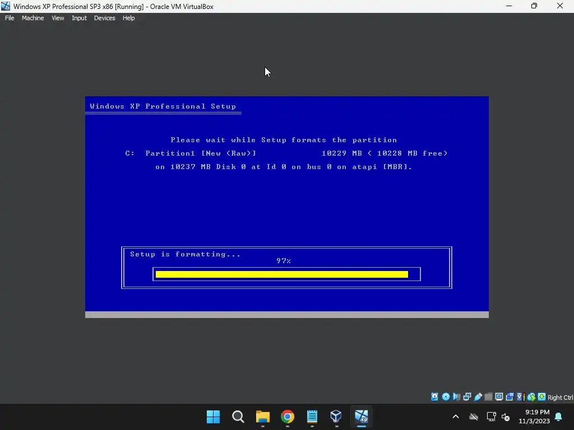Screen dimensions: 574x430
Task: Click the grey shared folders indicator icon
Action: pyautogui.click(x=488, y=397)
